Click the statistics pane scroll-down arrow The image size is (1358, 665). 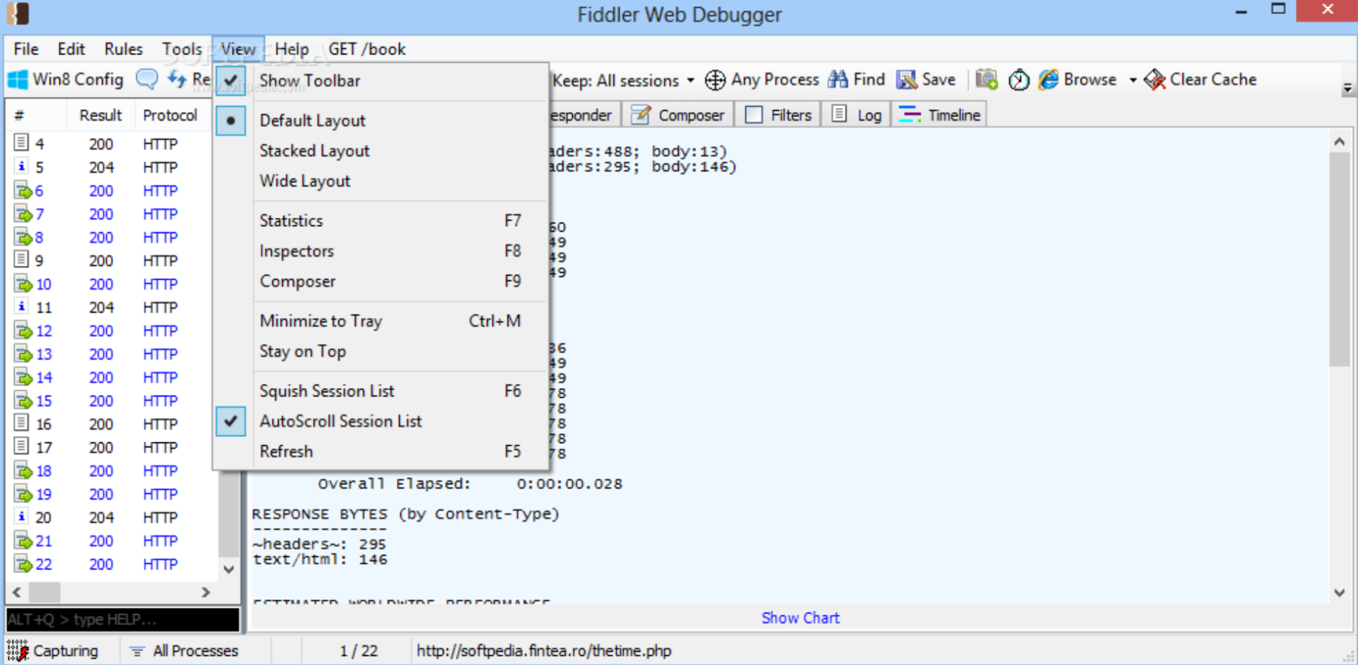(x=1339, y=593)
